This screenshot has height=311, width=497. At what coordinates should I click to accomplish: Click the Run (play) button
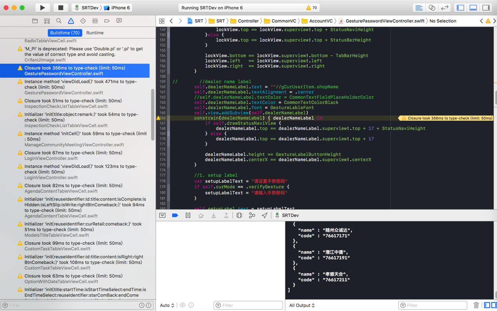42,8
